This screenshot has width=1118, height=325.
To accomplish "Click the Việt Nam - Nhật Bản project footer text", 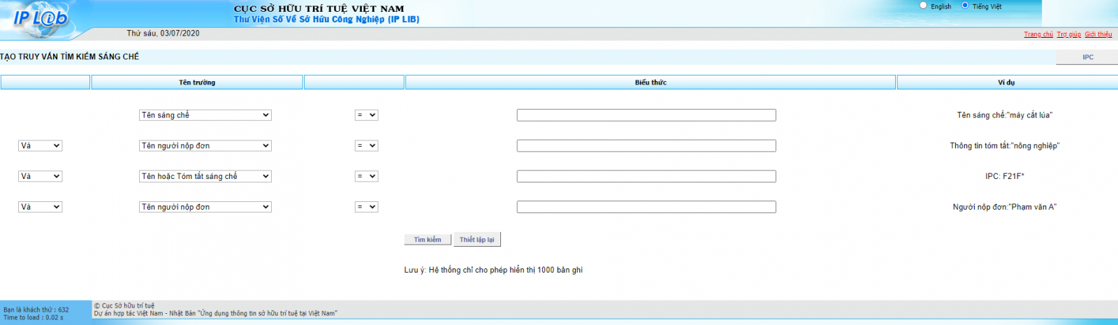I will click(x=216, y=314).
